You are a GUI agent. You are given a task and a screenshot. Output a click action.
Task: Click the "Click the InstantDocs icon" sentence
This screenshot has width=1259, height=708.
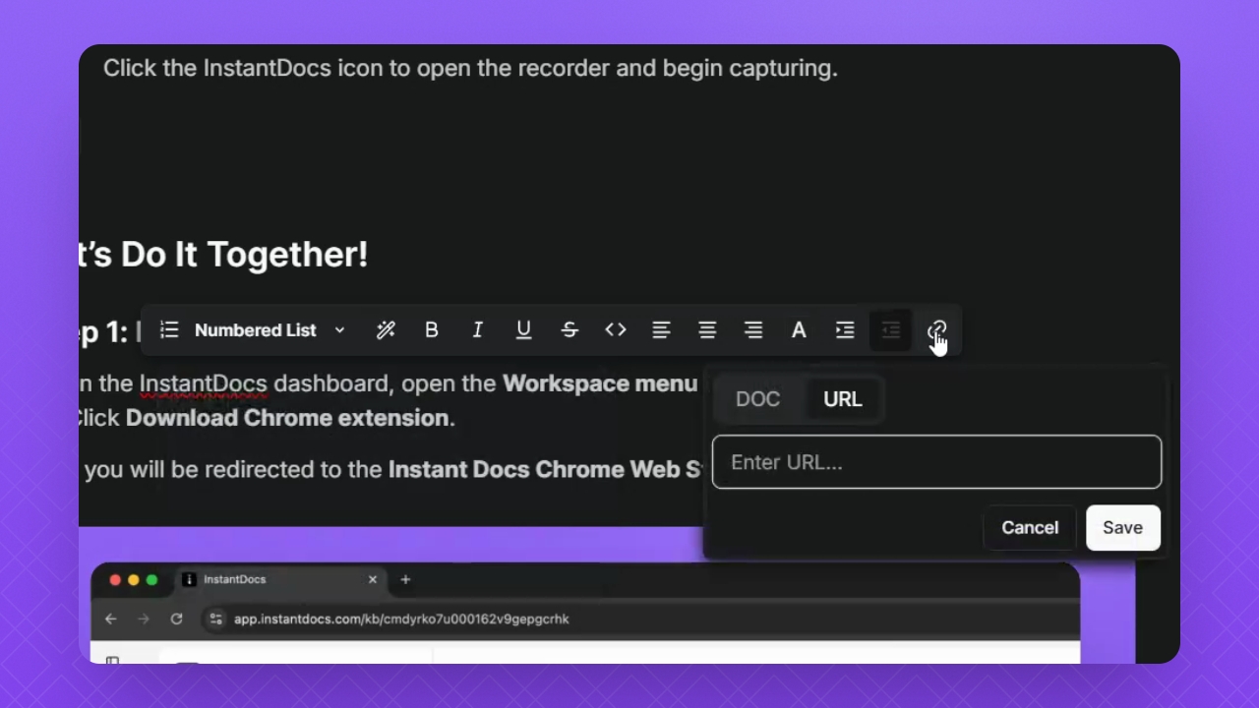(x=470, y=69)
